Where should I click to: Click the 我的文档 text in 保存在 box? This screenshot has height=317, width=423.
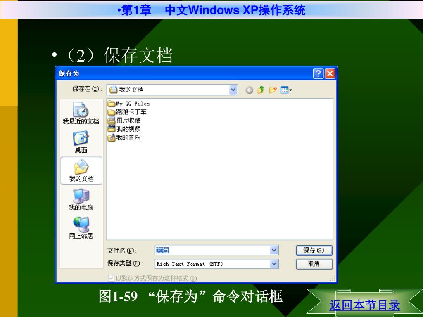[x=131, y=90]
